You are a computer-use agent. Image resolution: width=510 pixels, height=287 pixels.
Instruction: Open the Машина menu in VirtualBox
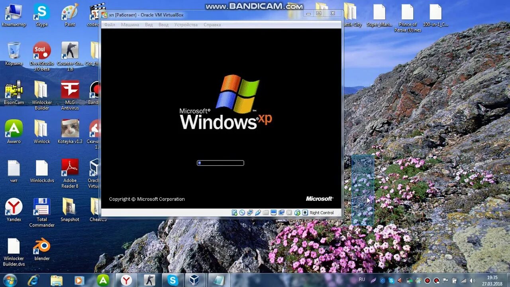tap(130, 25)
